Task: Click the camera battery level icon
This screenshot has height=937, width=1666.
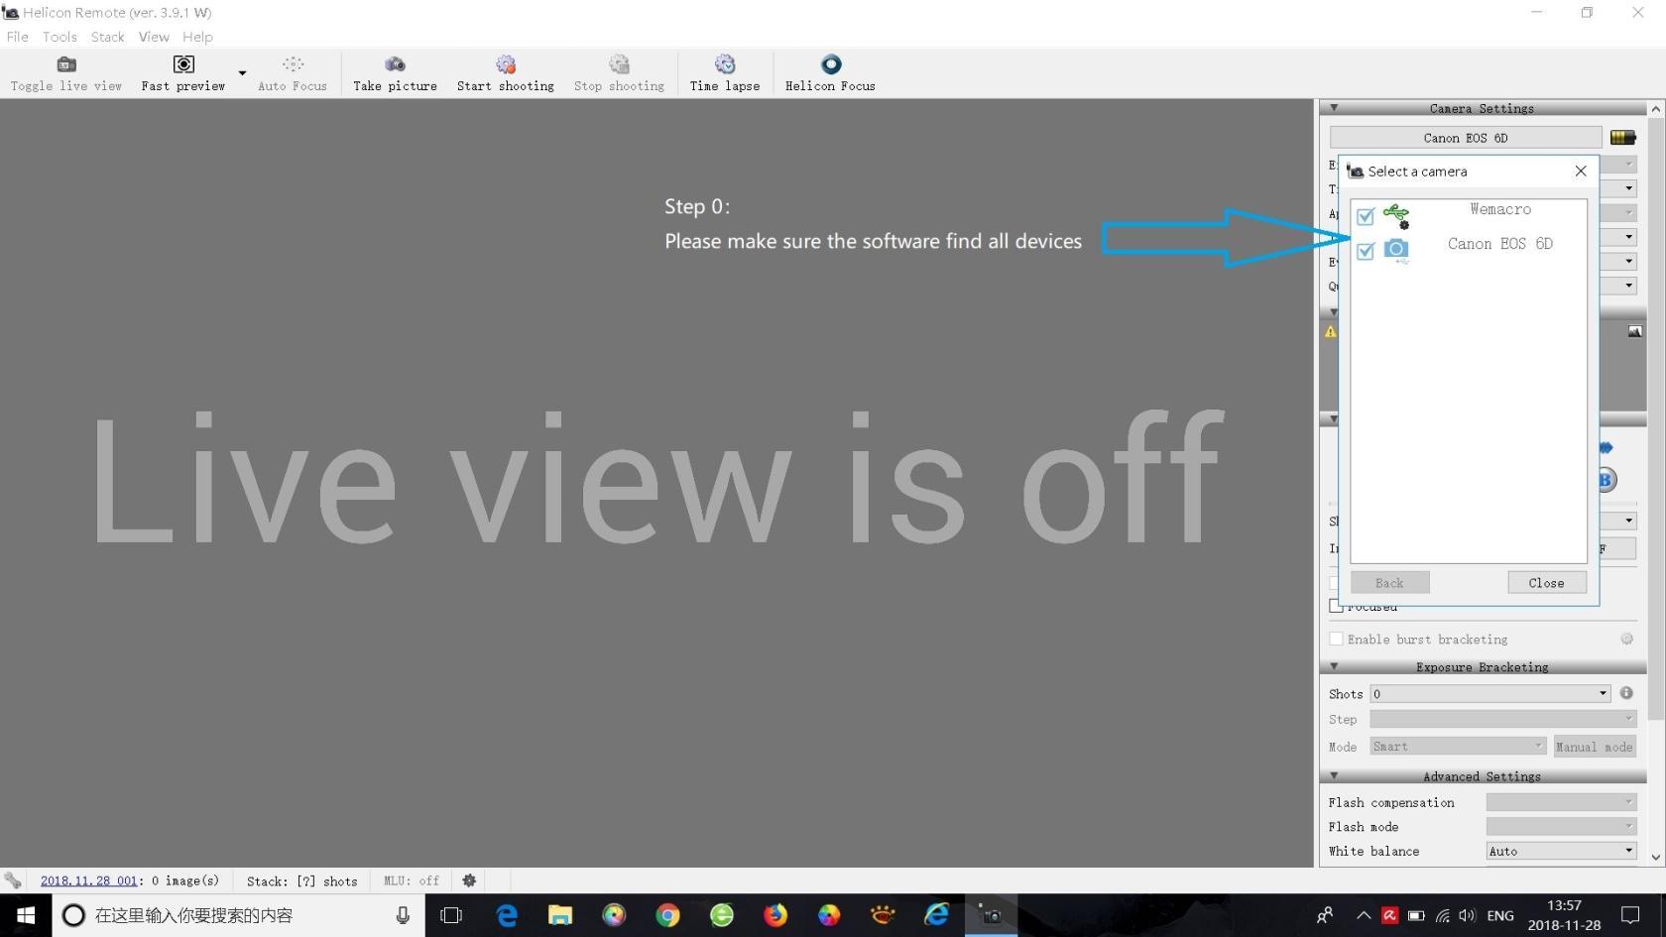Action: point(1622,138)
